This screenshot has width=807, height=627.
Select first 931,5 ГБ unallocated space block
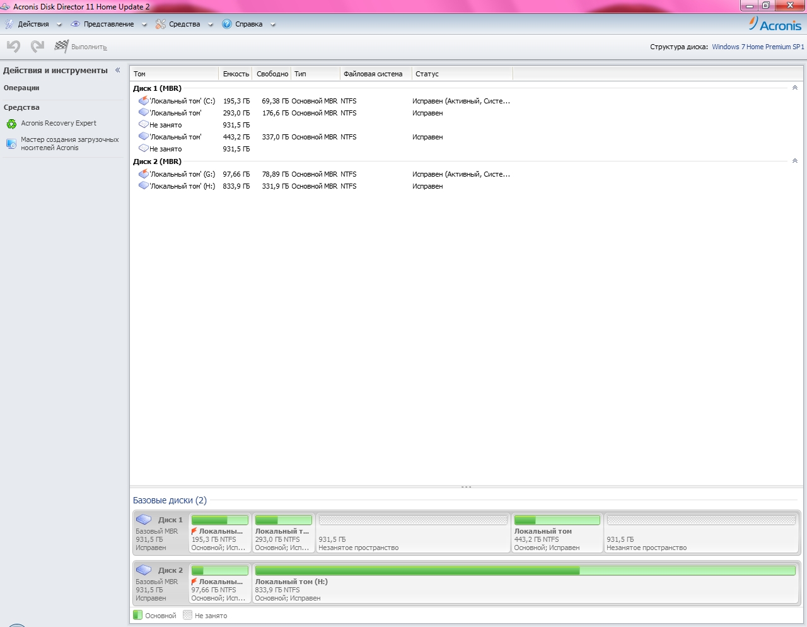pyautogui.click(x=413, y=532)
